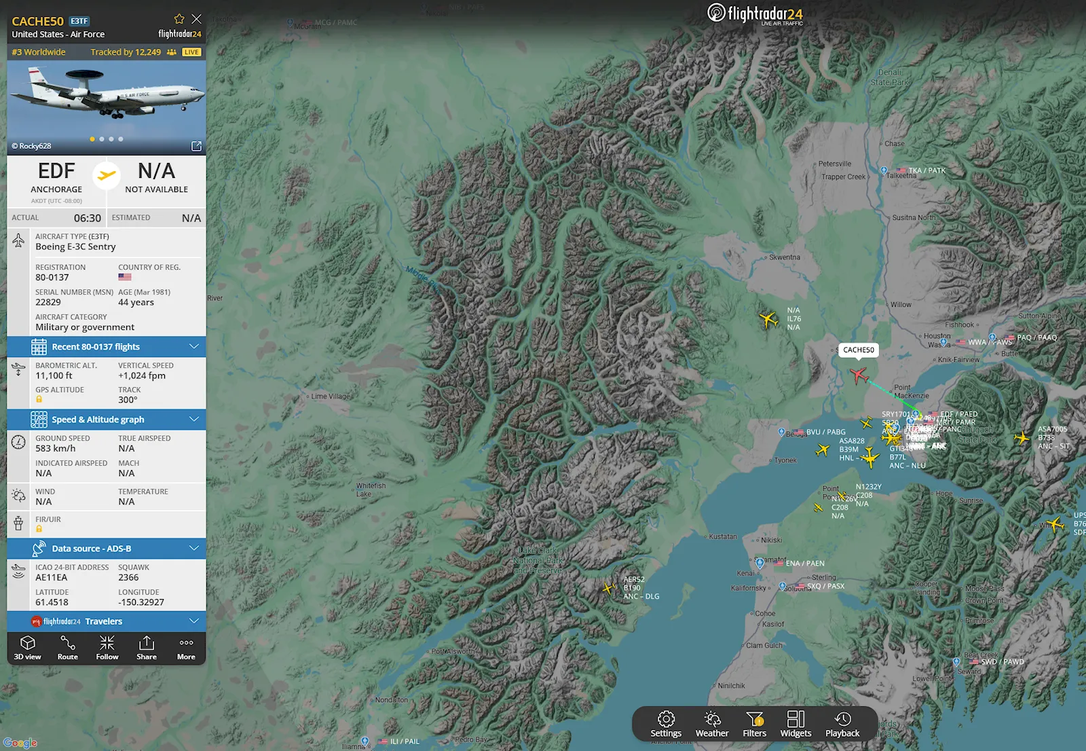Click the ground speed 583 km/h value

pyautogui.click(x=56, y=448)
